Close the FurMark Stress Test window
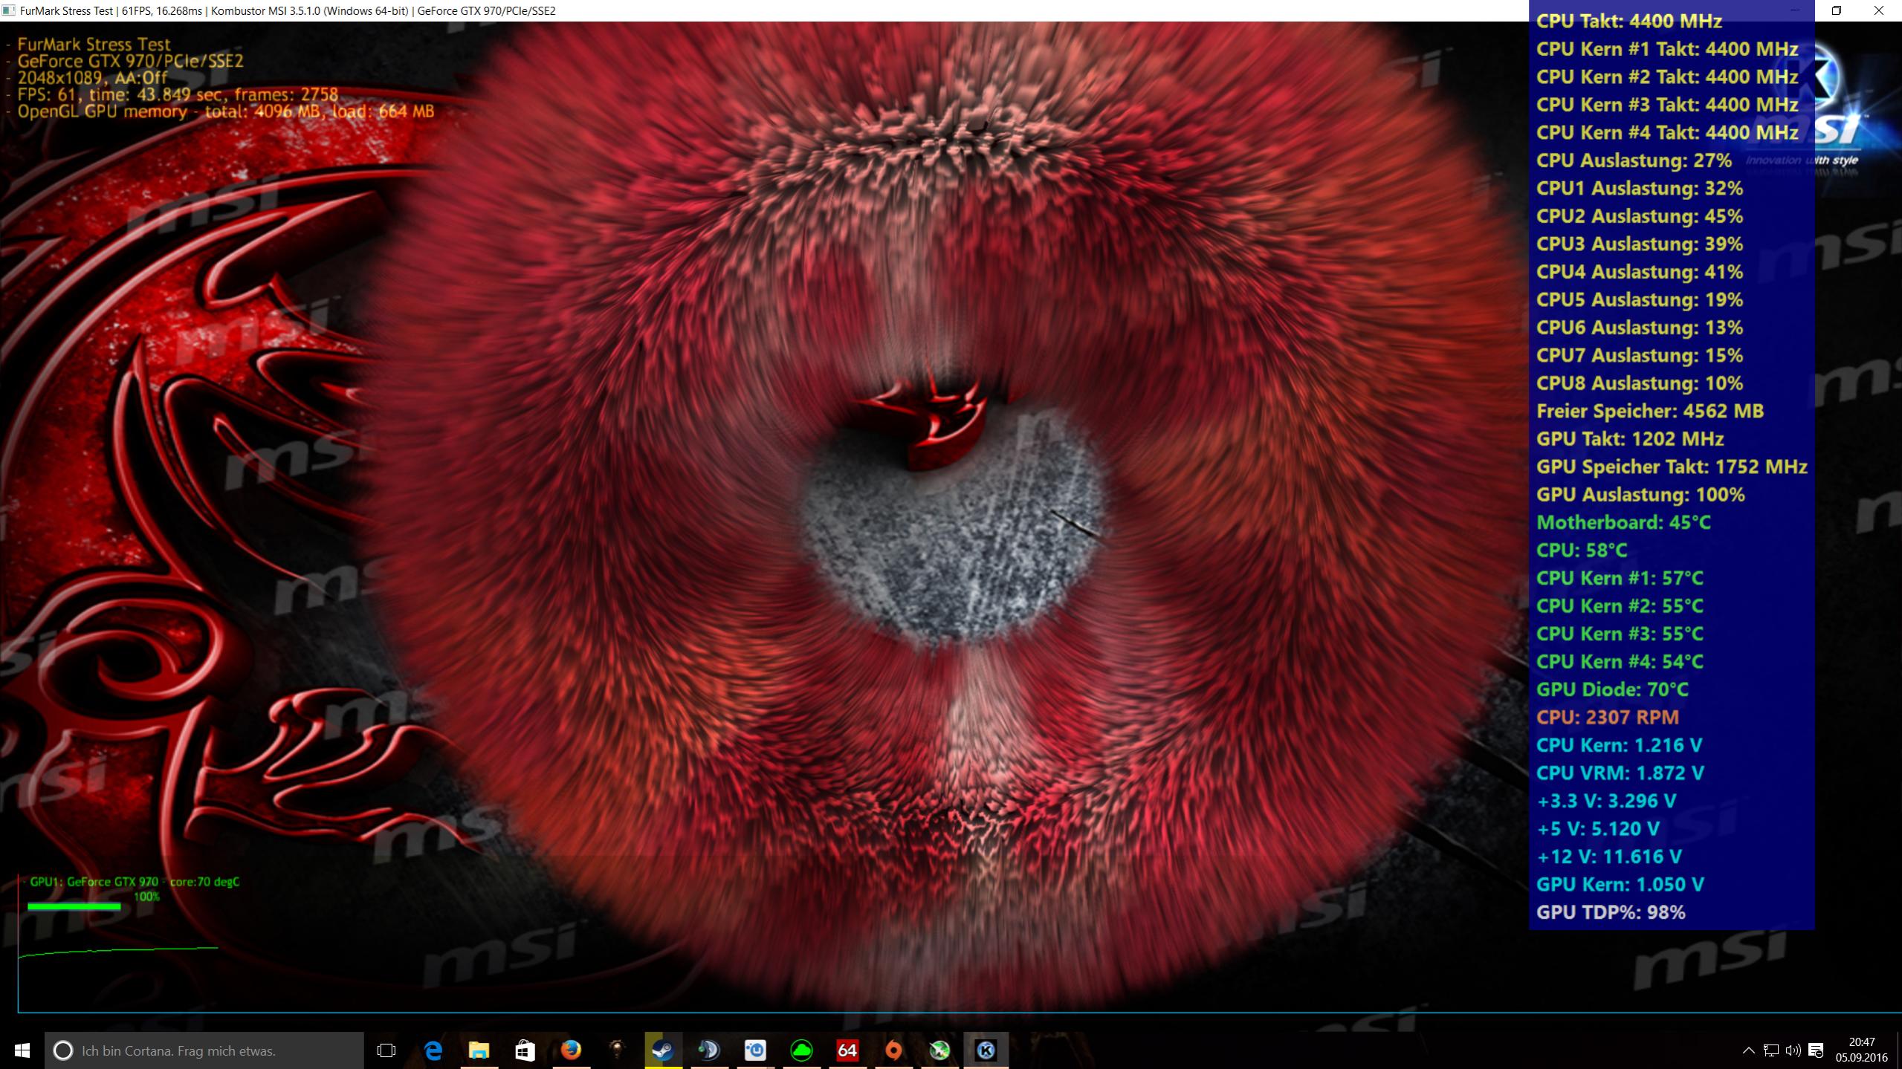Image resolution: width=1902 pixels, height=1069 pixels. point(1878,10)
